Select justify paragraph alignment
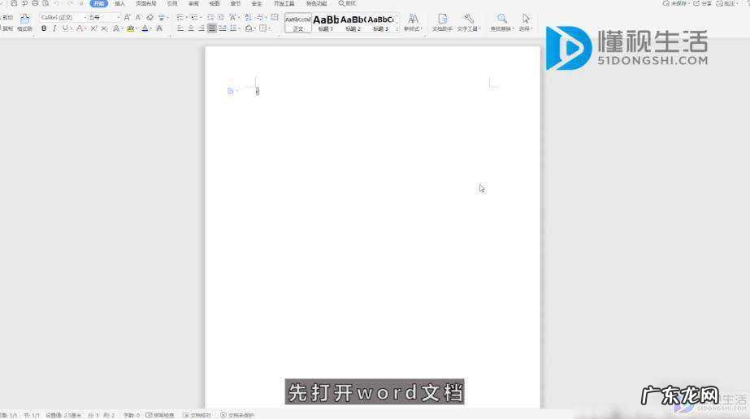750x419 pixels. pyautogui.click(x=212, y=28)
